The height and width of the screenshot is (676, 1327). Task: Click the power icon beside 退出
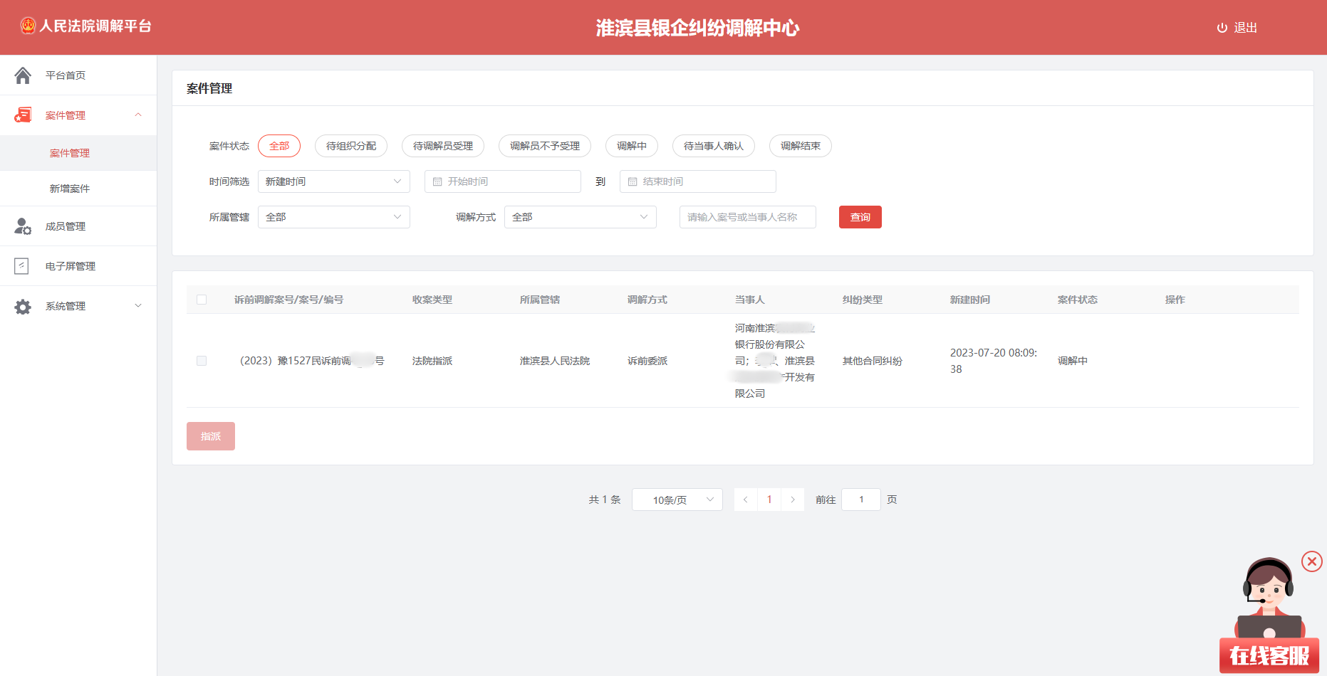(x=1222, y=28)
